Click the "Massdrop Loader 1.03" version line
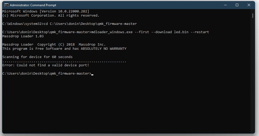259x136 pixels. tap(23, 36)
